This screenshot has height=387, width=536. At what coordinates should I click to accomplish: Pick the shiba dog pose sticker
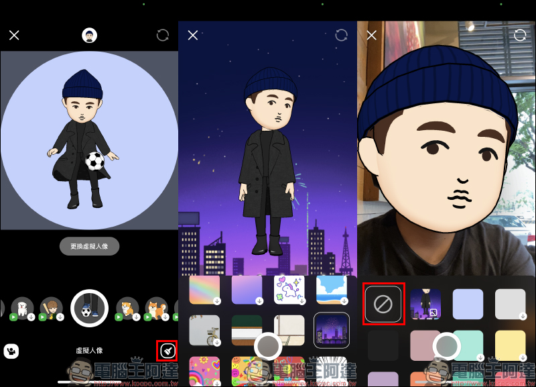[157, 309]
